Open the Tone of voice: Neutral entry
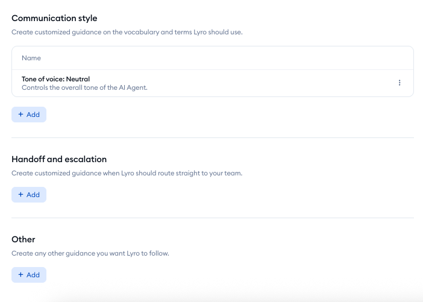The height and width of the screenshot is (302, 423). (55, 79)
